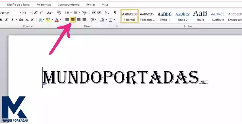This screenshot has width=242, height=124.
Task: Click the Text Effects glowing A icon
Action: coord(41,20)
